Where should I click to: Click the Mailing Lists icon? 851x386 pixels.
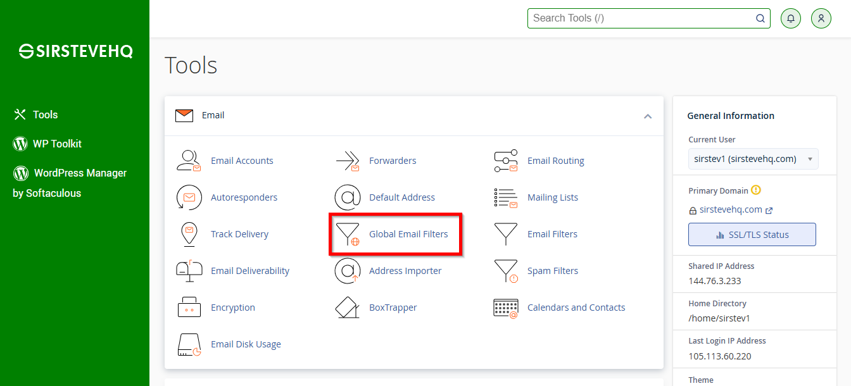505,197
